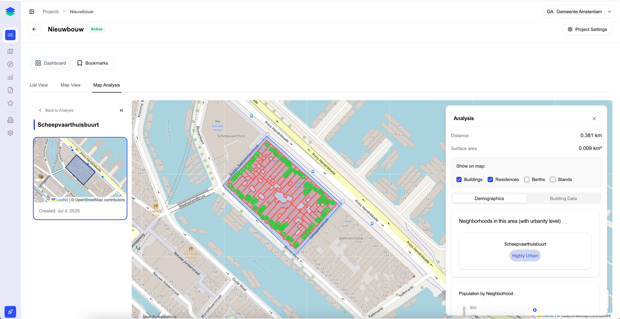Screen dimensions: 620x319
Task: Disable the Residences checkbox
Action: (490, 180)
